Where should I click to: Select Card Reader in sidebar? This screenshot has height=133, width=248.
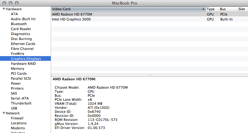[x=21, y=29]
